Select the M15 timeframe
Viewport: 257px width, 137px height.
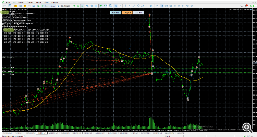tap(166, 6)
